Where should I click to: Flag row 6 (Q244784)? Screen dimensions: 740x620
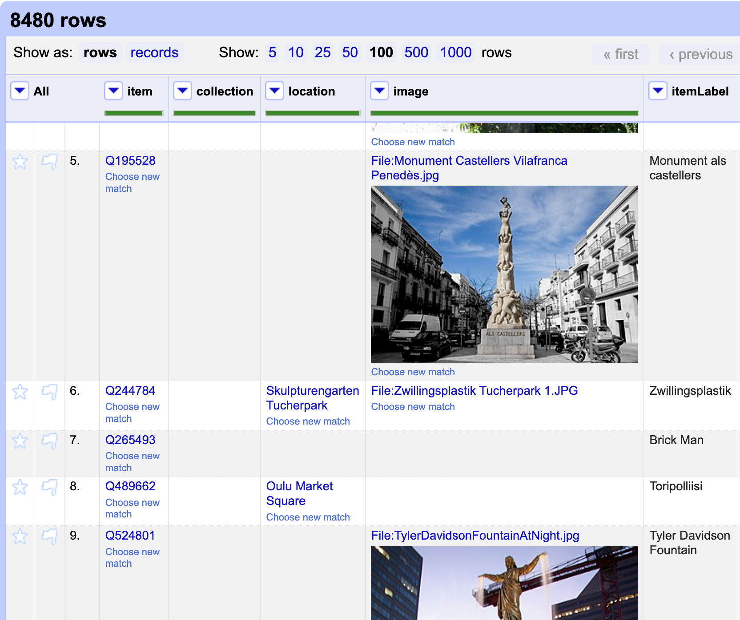(49, 392)
